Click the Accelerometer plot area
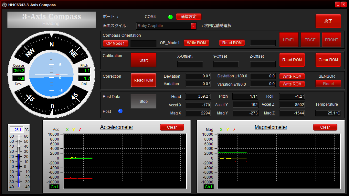The image size is (349, 196). 125,162
